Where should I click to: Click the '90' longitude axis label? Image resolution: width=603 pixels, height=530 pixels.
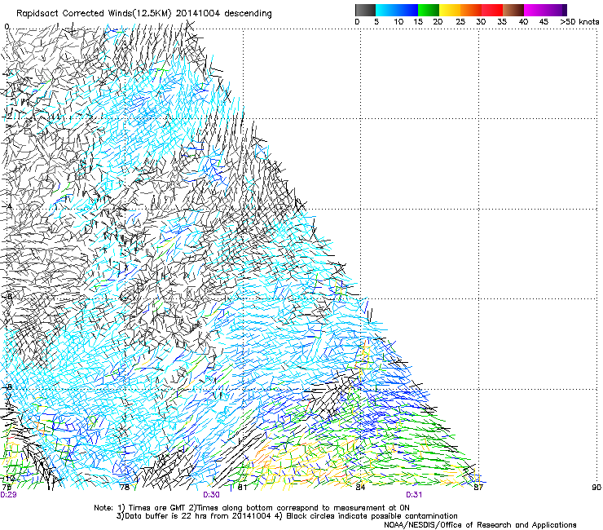(596, 488)
